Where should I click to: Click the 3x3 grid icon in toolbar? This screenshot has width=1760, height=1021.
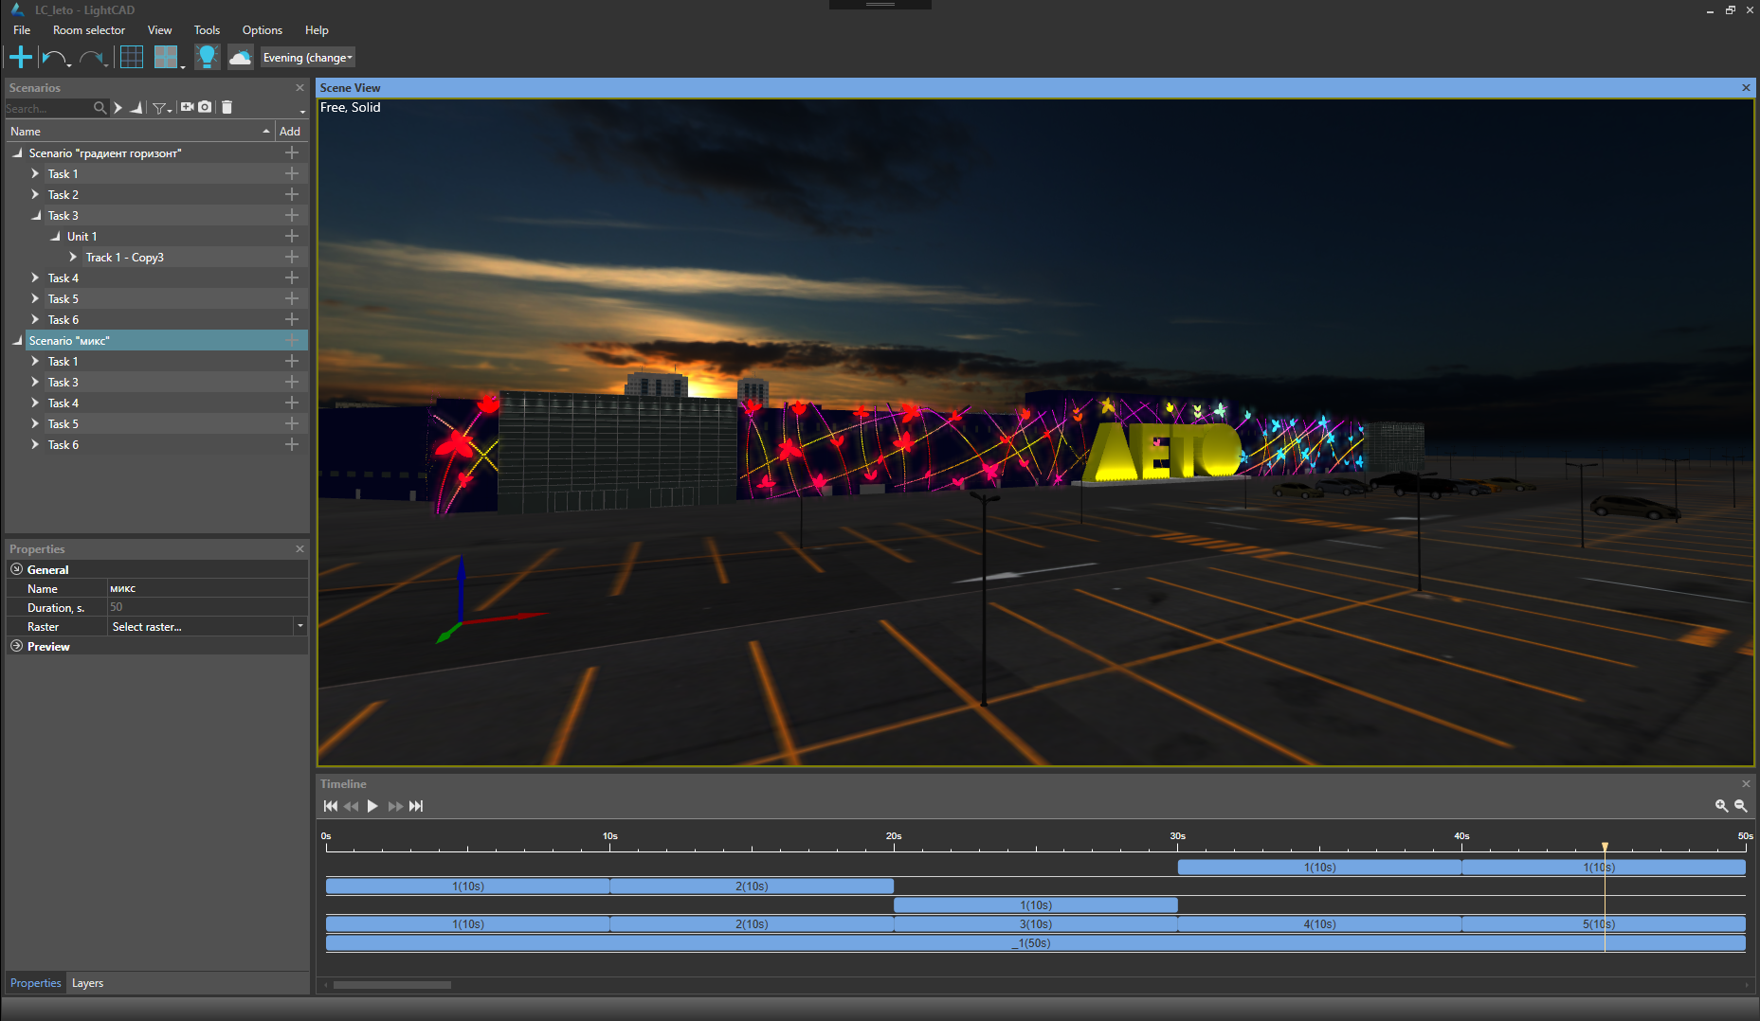[x=132, y=58]
